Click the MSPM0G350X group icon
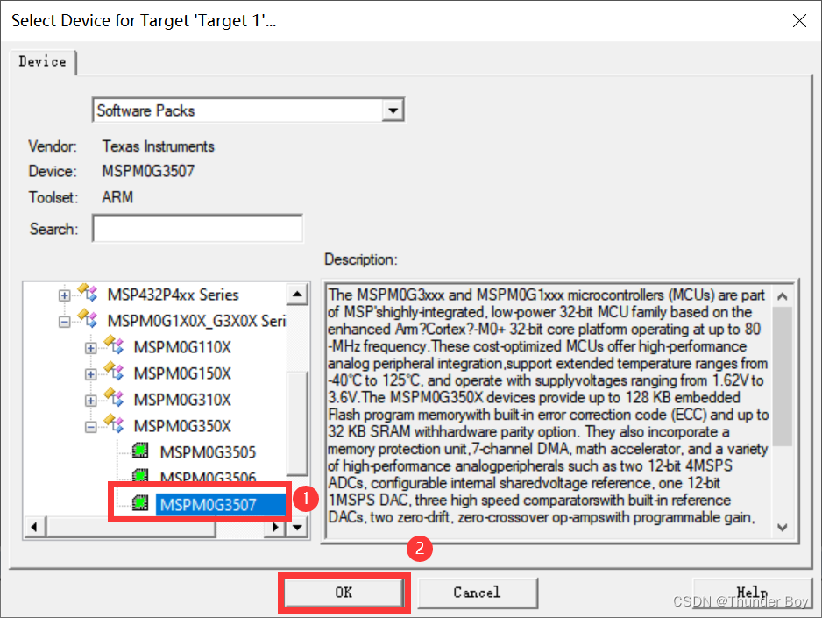The width and height of the screenshot is (822, 618). 114,423
